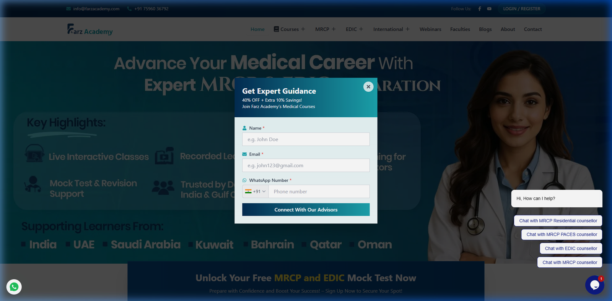Click the 'Qatar' country text
Screen dimensions: 612x301
(326, 244)
